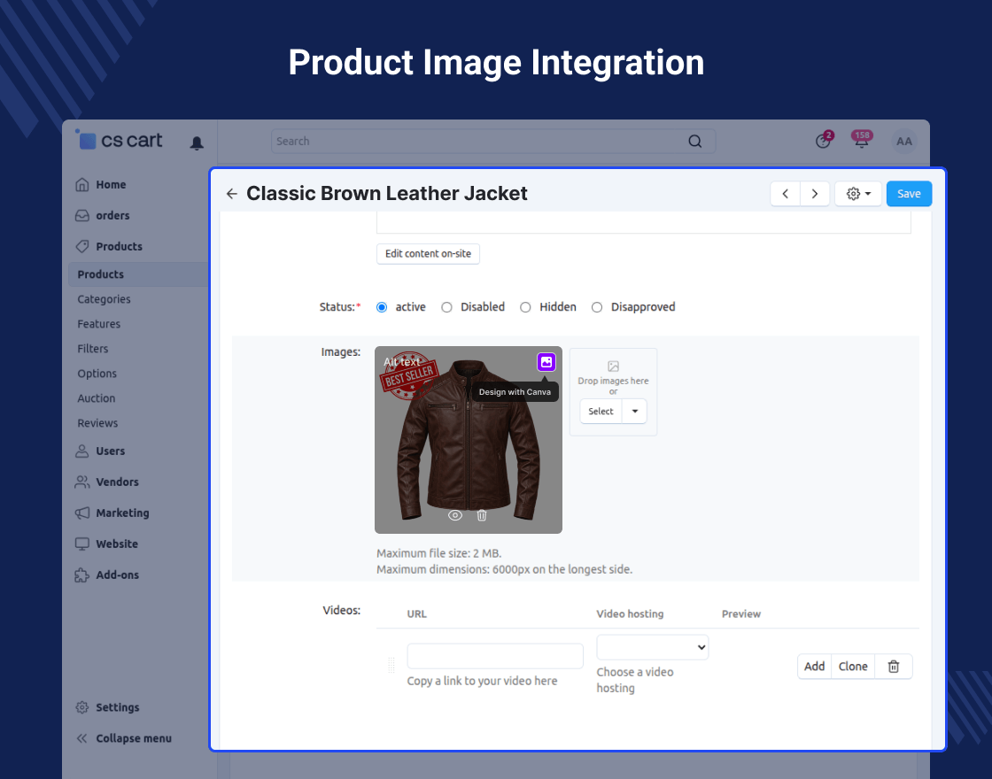Go to next product chevron

pyautogui.click(x=815, y=194)
